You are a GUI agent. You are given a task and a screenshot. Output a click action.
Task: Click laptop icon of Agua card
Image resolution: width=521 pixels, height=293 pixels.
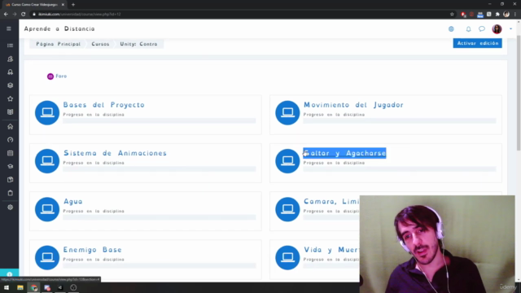click(x=47, y=209)
